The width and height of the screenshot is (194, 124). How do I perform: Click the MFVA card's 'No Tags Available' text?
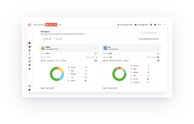pos(49,88)
